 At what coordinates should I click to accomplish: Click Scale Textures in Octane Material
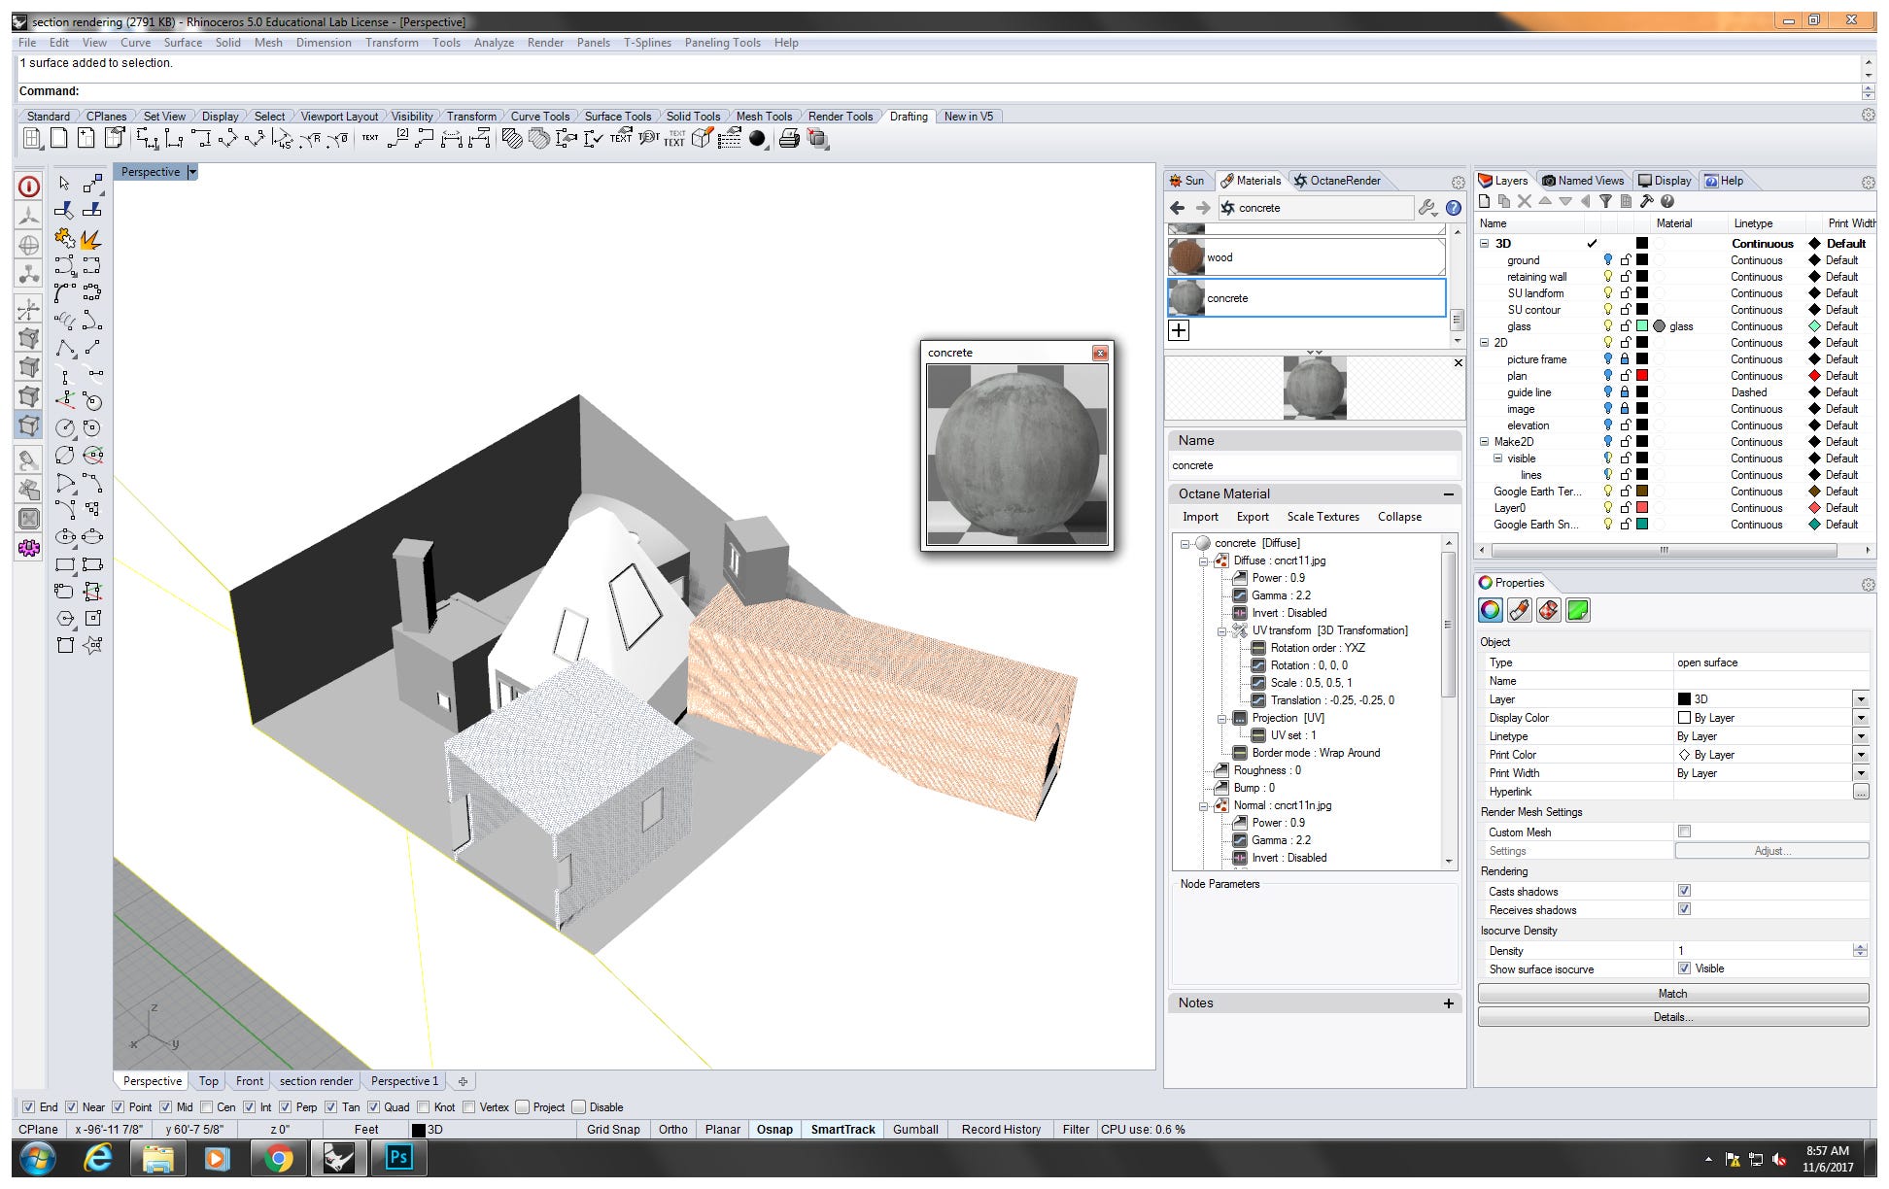coord(1322,517)
